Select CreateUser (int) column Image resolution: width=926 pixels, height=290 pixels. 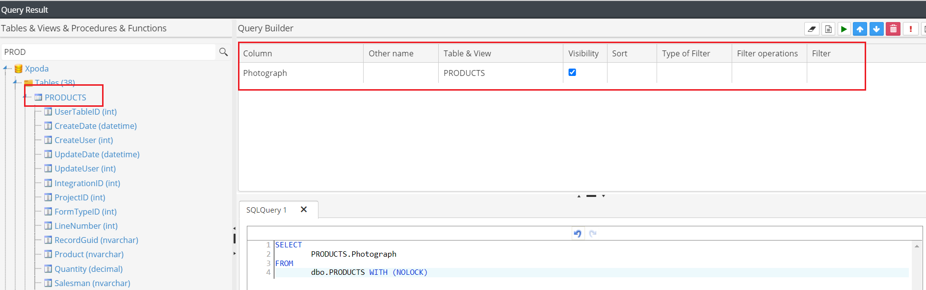(x=84, y=140)
